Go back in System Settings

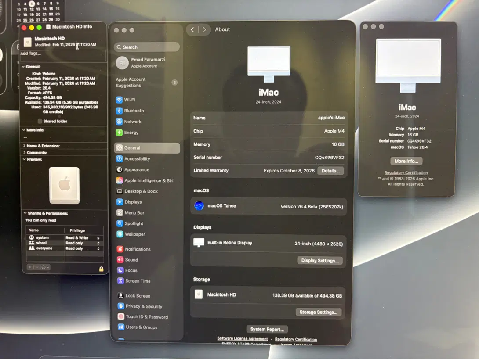[192, 29]
